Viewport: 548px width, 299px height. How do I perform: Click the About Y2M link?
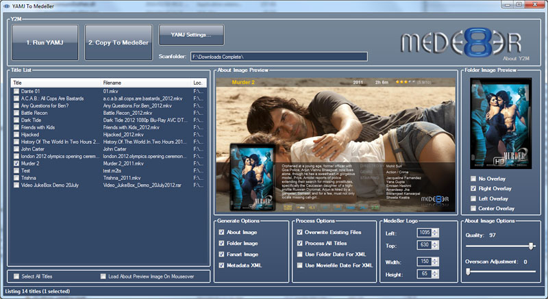516,58
